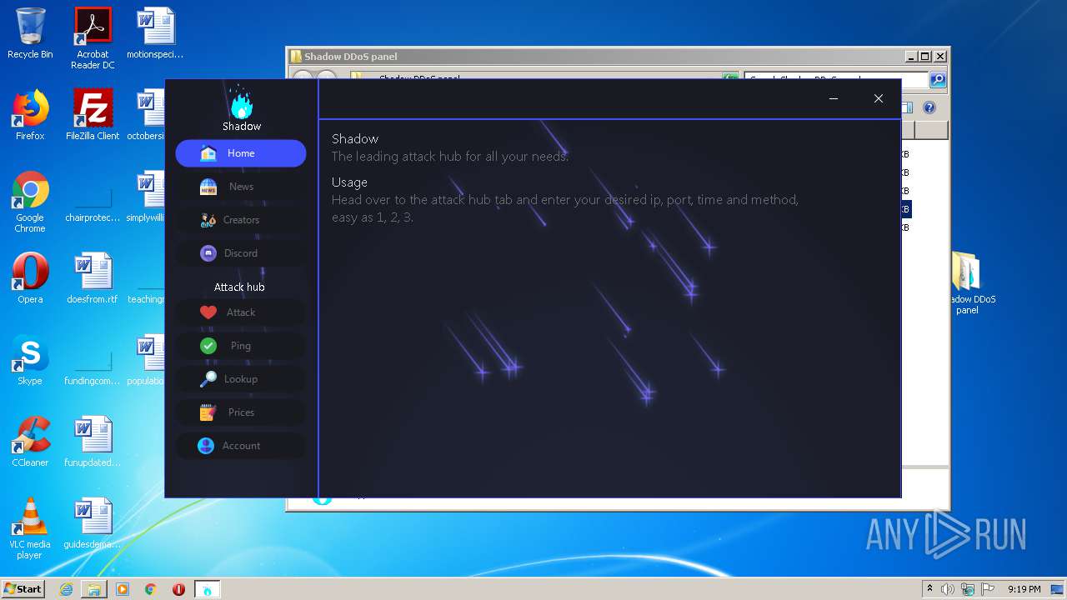Click the Explorer search magnifier button
This screenshot has height=600, width=1067.
[938, 80]
